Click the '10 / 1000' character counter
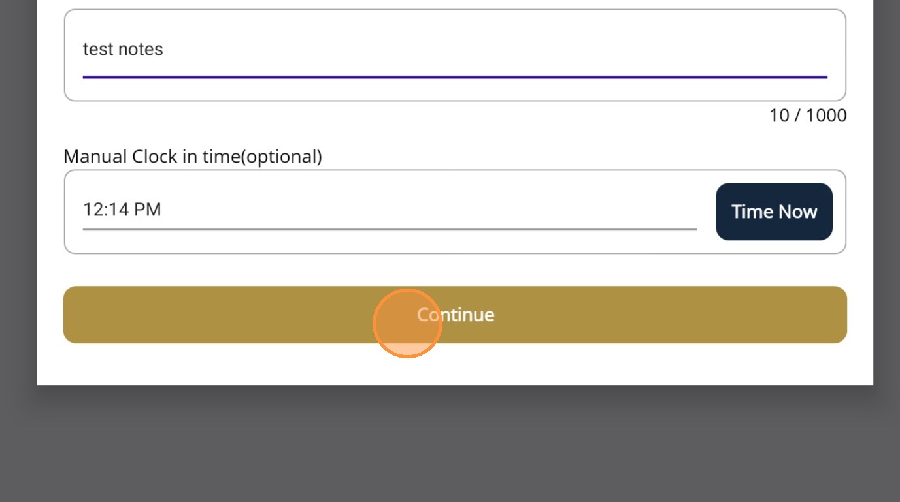The image size is (900, 502). [808, 116]
